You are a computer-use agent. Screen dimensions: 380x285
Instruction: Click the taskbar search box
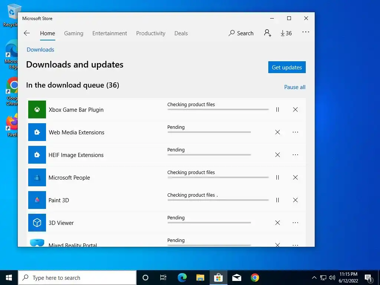(77, 278)
